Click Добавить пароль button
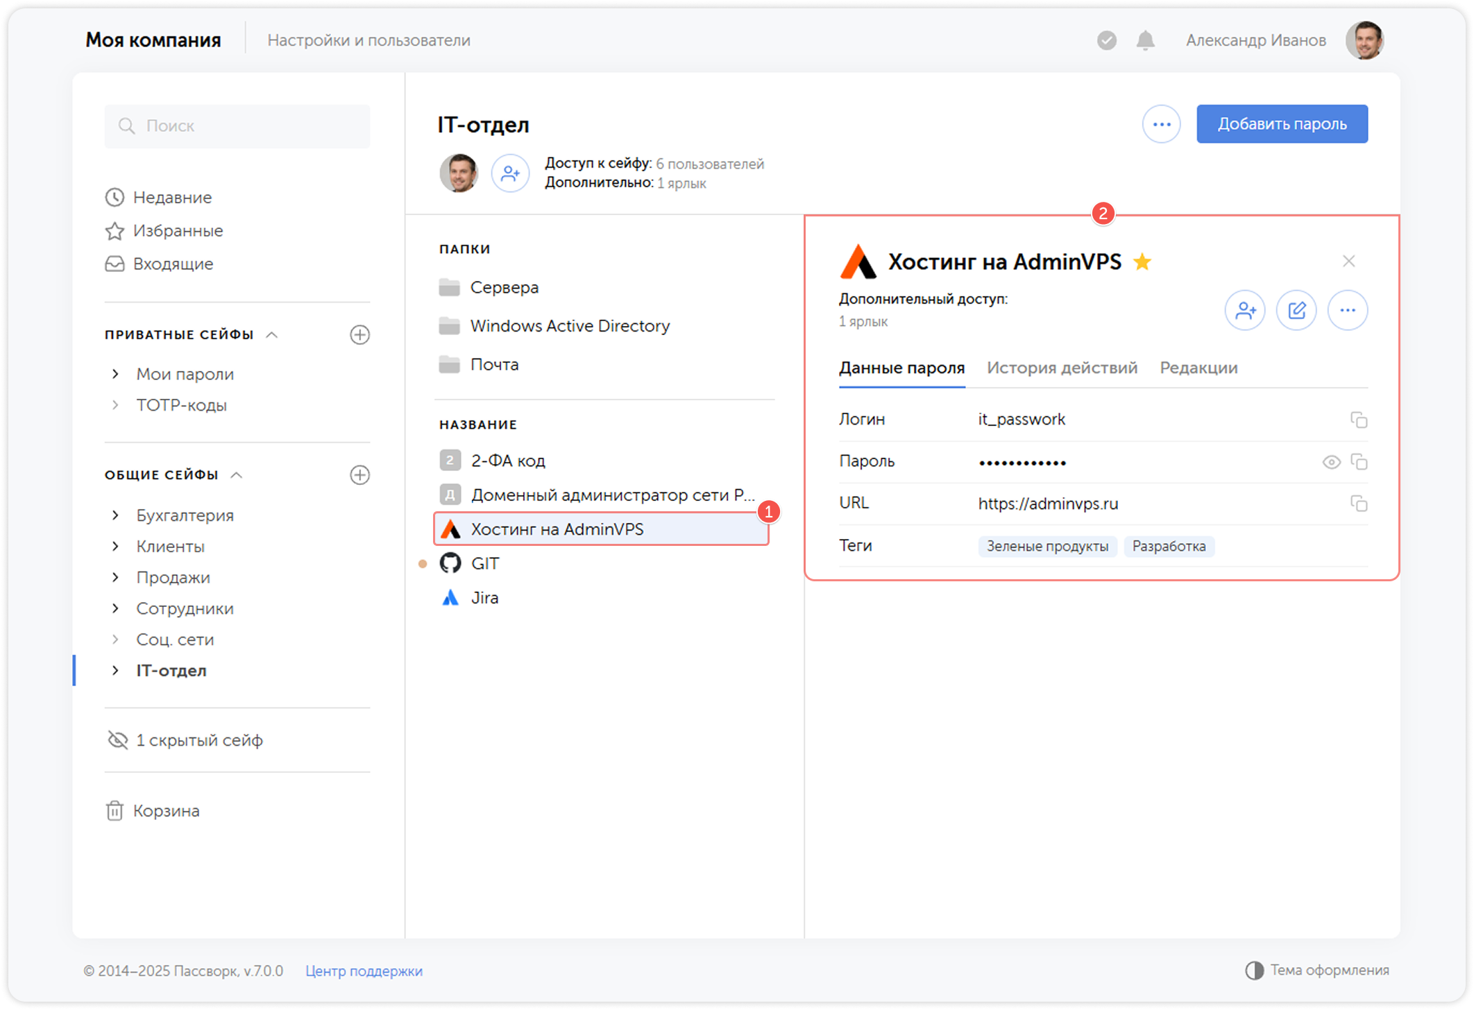This screenshot has height=1010, width=1474. pyautogui.click(x=1282, y=124)
